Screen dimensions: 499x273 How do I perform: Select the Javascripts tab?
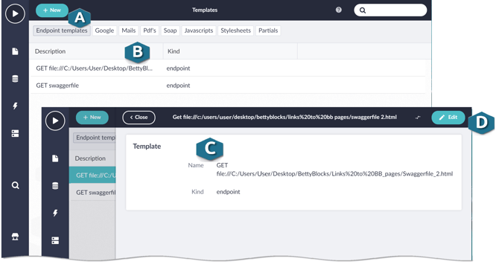(x=199, y=30)
